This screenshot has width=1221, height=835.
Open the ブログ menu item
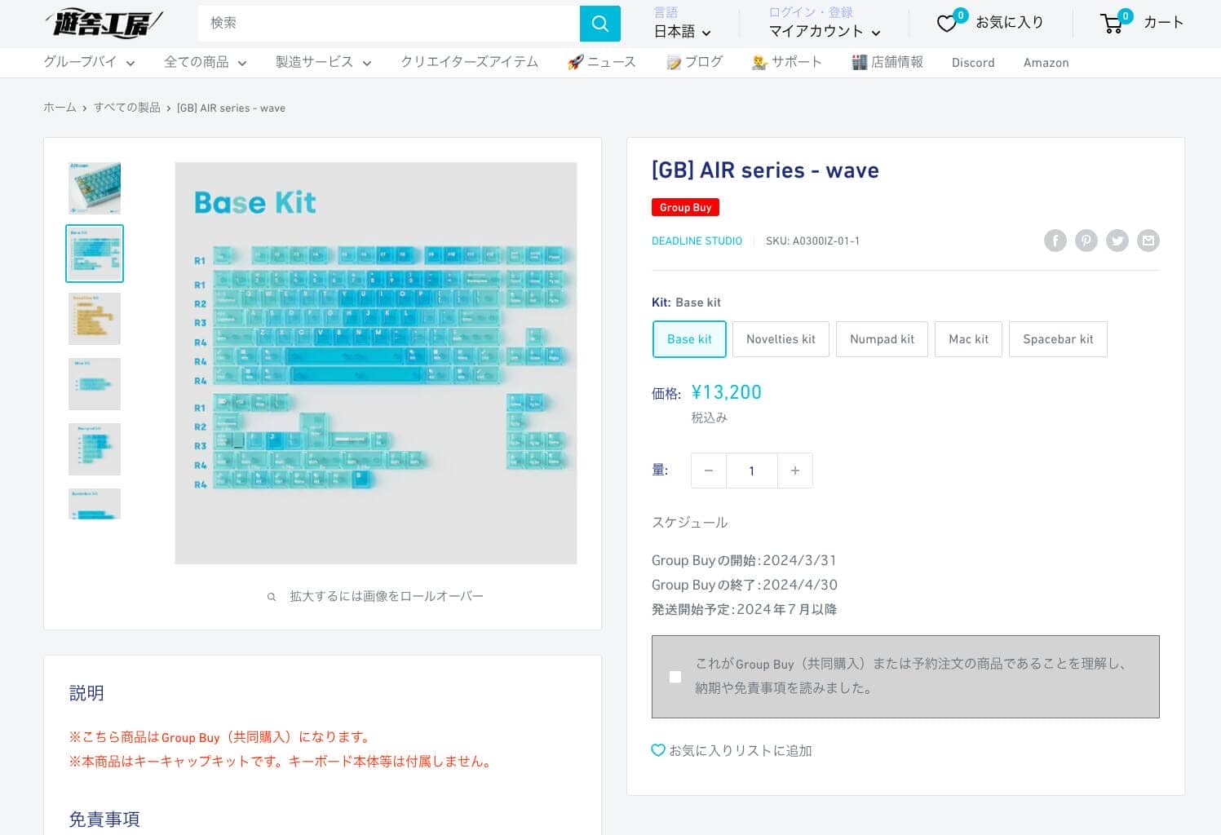point(695,62)
